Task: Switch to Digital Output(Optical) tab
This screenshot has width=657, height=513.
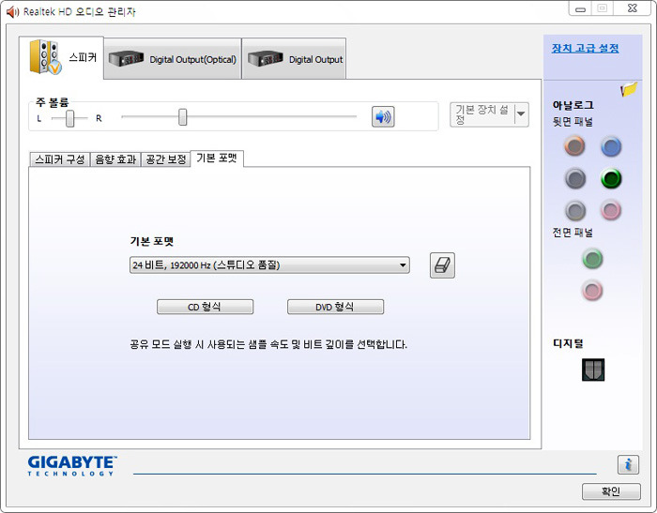Action: point(173,59)
